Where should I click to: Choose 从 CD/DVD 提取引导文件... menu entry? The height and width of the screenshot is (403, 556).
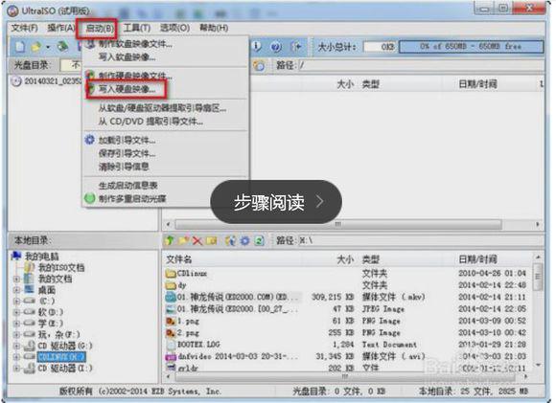tap(151, 122)
